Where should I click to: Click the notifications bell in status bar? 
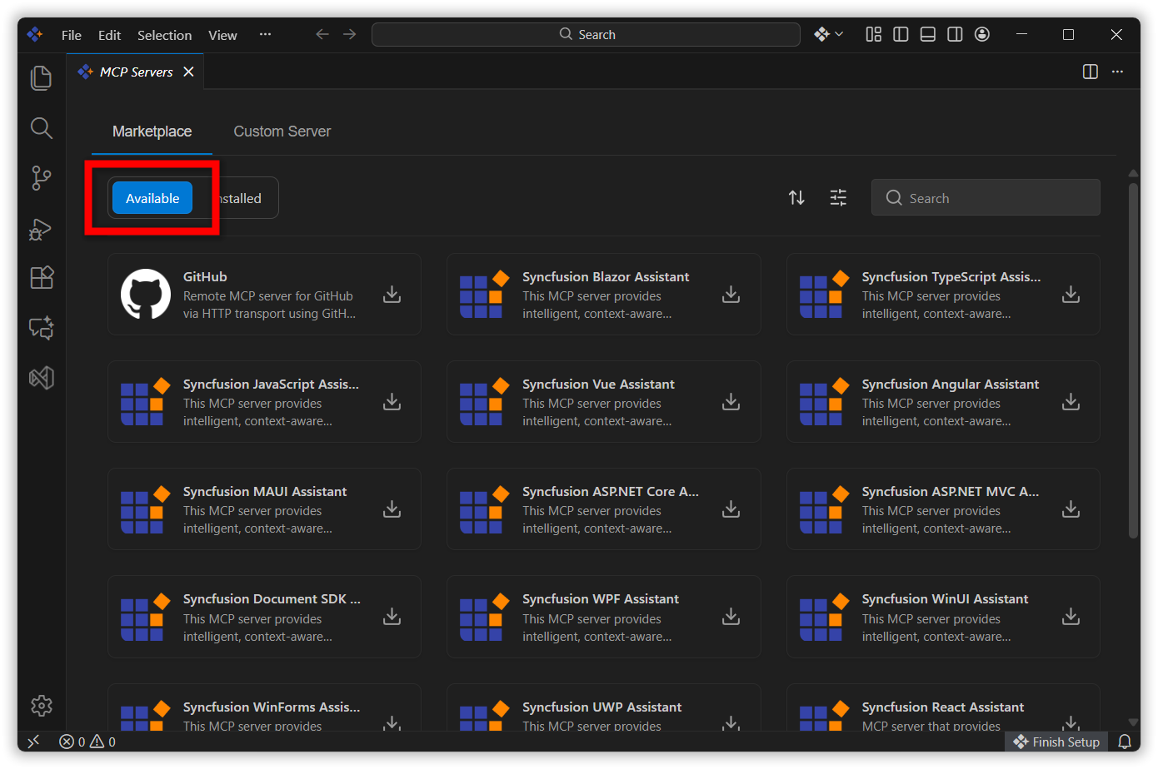click(1124, 742)
